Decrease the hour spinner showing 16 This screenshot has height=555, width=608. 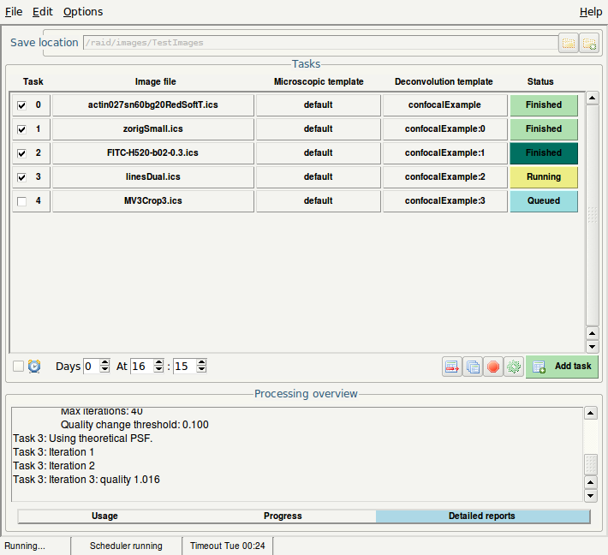click(158, 370)
